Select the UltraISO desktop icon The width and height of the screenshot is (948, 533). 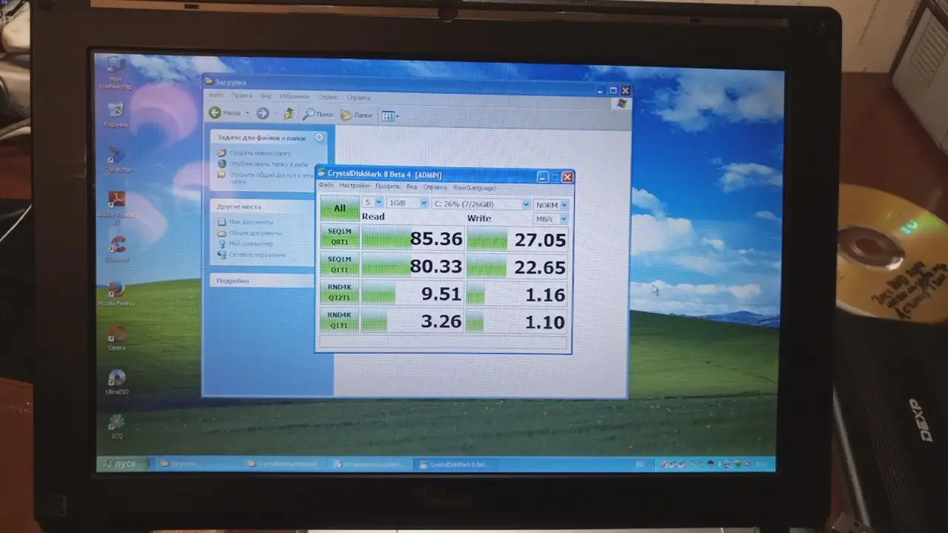click(x=117, y=381)
